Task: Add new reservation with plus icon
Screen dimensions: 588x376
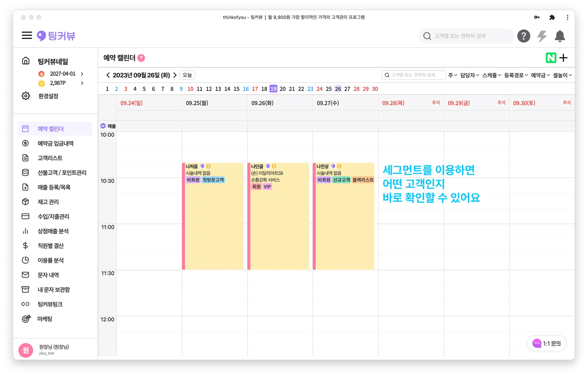Action: point(564,58)
